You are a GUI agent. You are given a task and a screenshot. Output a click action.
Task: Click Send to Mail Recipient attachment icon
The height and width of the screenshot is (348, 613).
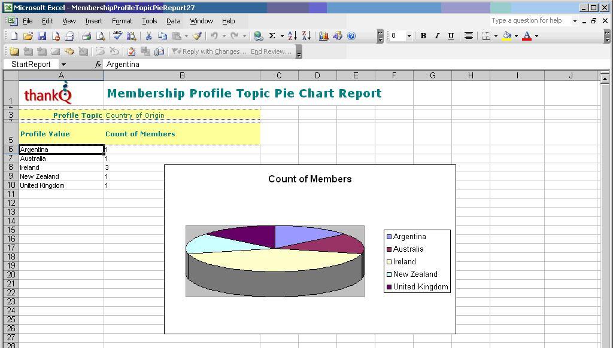[159, 51]
